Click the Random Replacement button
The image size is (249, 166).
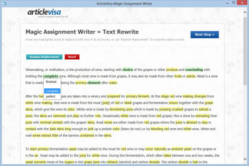coord(44,57)
